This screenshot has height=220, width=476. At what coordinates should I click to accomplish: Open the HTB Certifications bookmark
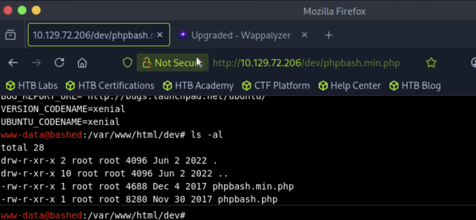(x=110, y=86)
